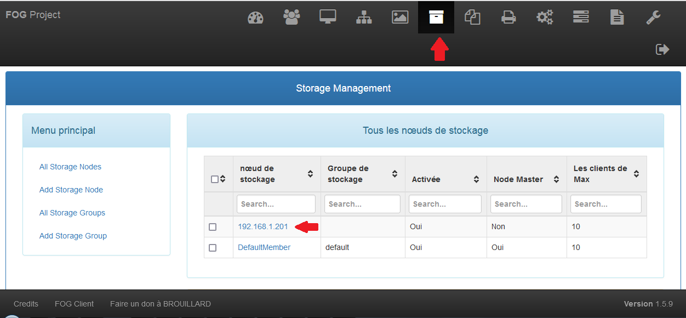Sort by Les clients de Max column
Image resolution: width=686 pixels, height=318 pixels.
(636, 174)
